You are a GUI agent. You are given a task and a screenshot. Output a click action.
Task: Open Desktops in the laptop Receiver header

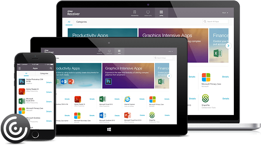coord(148,13)
